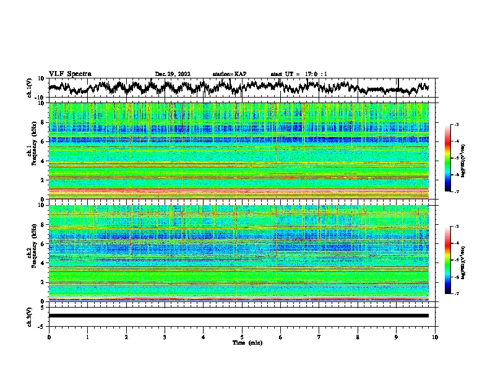
Task: Click the ch.2 spectrogram color scale bar
Action: pyautogui.click(x=447, y=260)
